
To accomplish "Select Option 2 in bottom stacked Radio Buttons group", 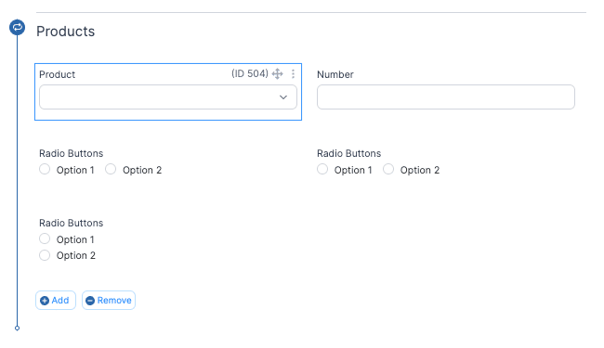I will tap(45, 255).
